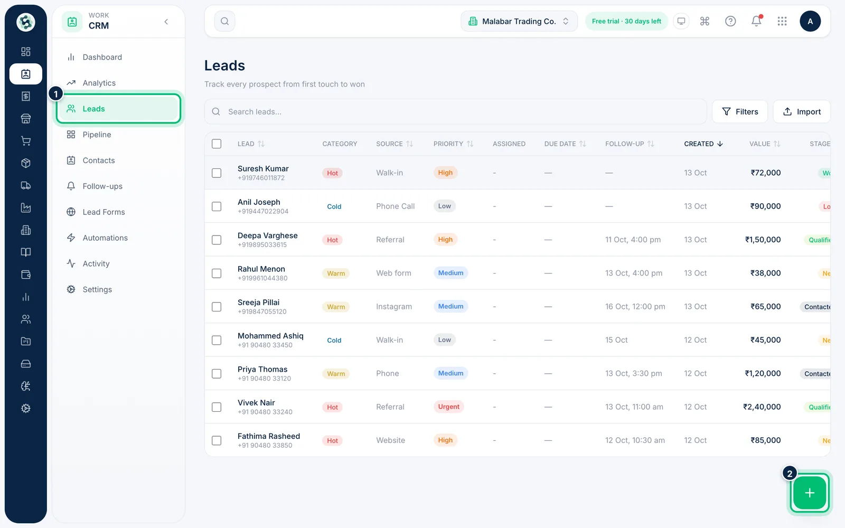The width and height of the screenshot is (845, 528).
Task: Open the user avatar A
Action: [810, 21]
